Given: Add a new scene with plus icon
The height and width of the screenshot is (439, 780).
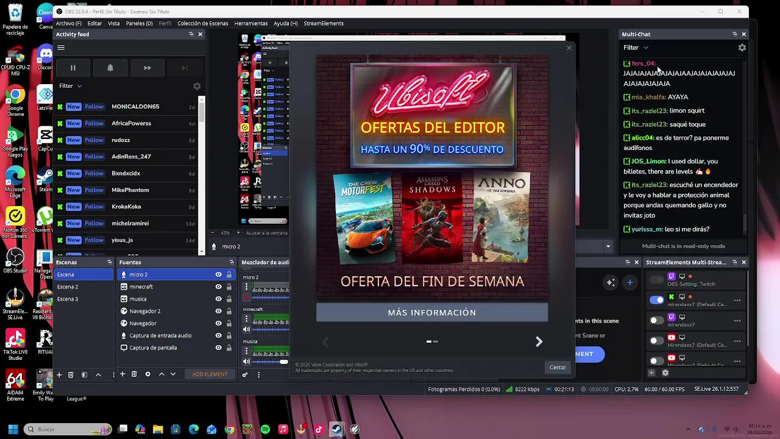Looking at the screenshot, I should coord(59,374).
